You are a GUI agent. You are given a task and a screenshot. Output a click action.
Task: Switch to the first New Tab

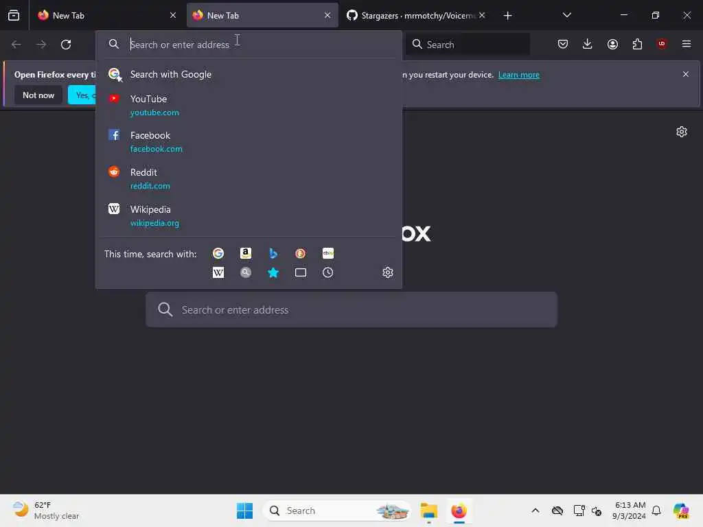pos(106,15)
